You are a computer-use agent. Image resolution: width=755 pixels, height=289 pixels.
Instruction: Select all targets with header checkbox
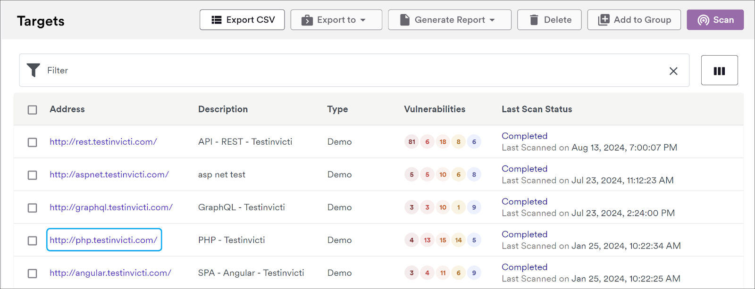(x=32, y=110)
